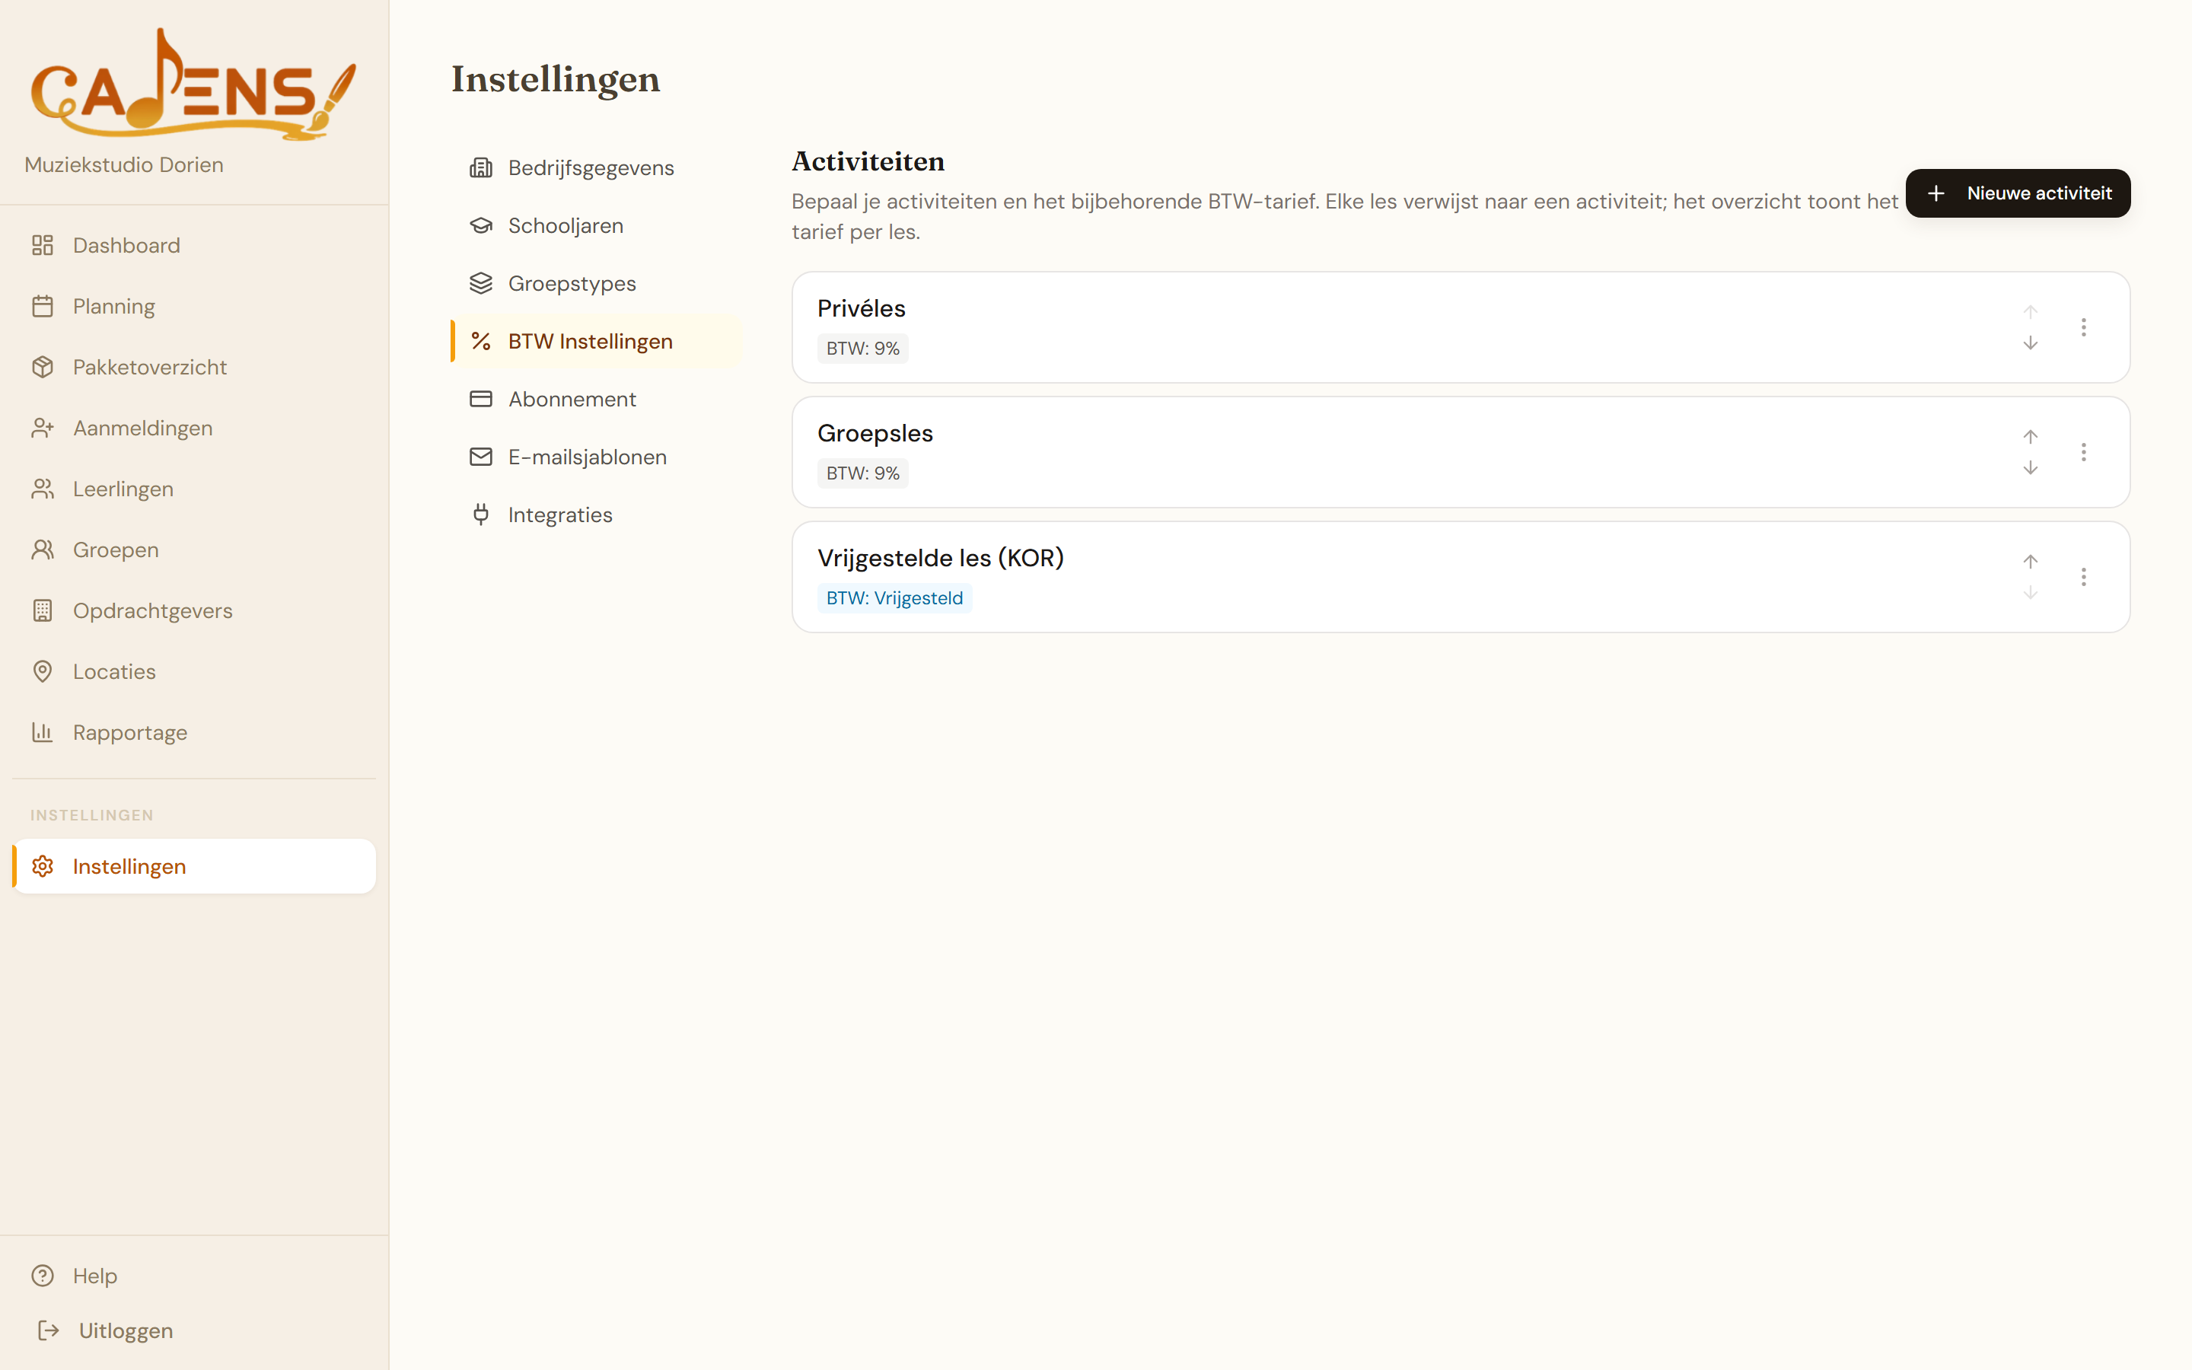Click the Instellingen page title
The image size is (2192, 1370).
click(556, 80)
